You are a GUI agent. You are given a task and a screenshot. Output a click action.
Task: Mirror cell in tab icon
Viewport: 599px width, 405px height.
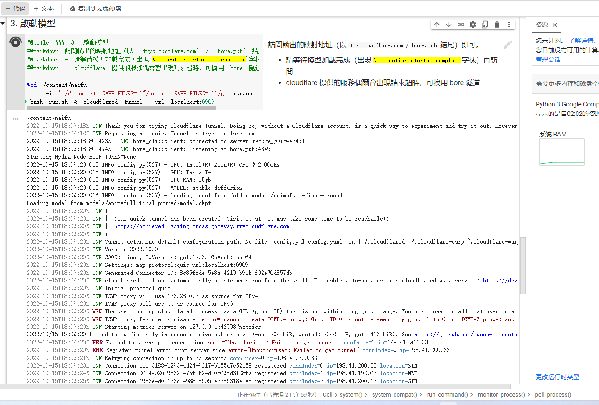click(x=485, y=25)
